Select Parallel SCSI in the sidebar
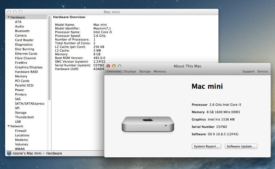 point(24,86)
